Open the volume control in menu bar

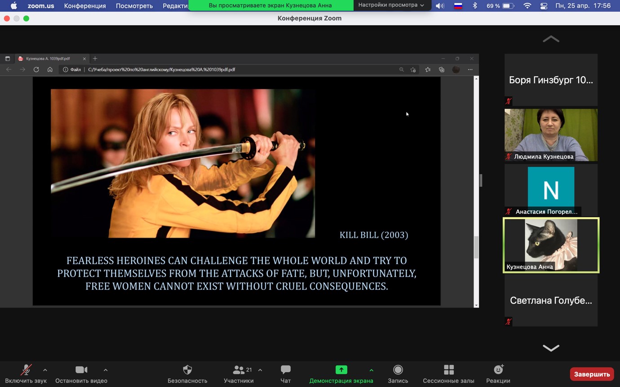point(440,5)
